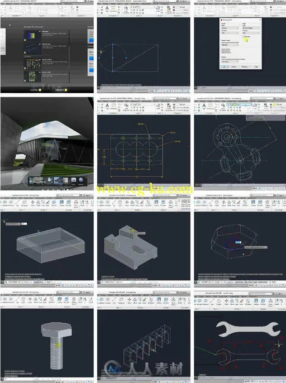The width and height of the screenshot is (286, 383).
Task: Select the highlighted middle thumbnail in building render strip
Action: click(58, 180)
